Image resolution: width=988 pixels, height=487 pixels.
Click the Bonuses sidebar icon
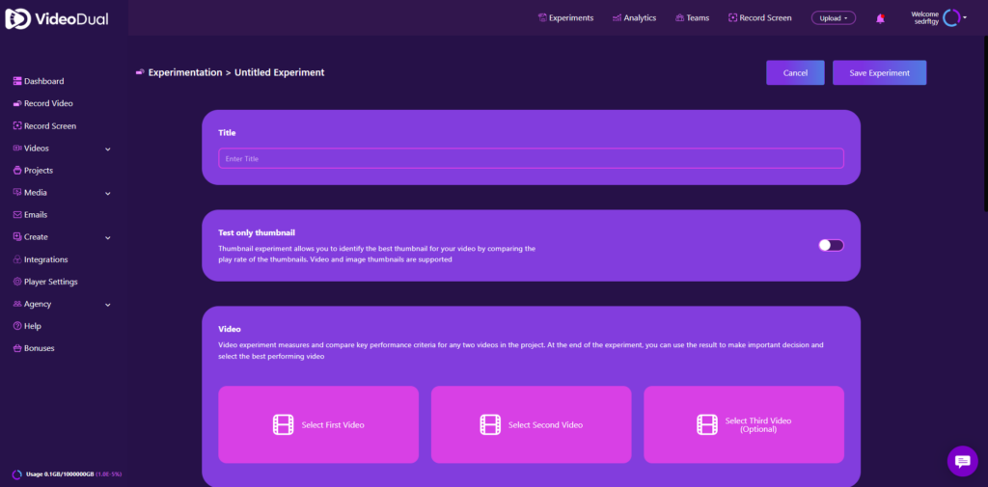[x=17, y=348]
